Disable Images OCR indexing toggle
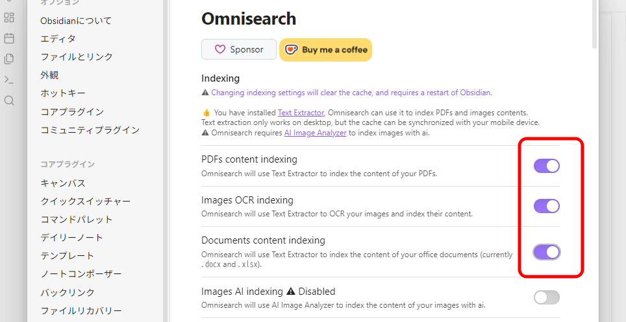Image resolution: width=626 pixels, height=322 pixels. 547,206
